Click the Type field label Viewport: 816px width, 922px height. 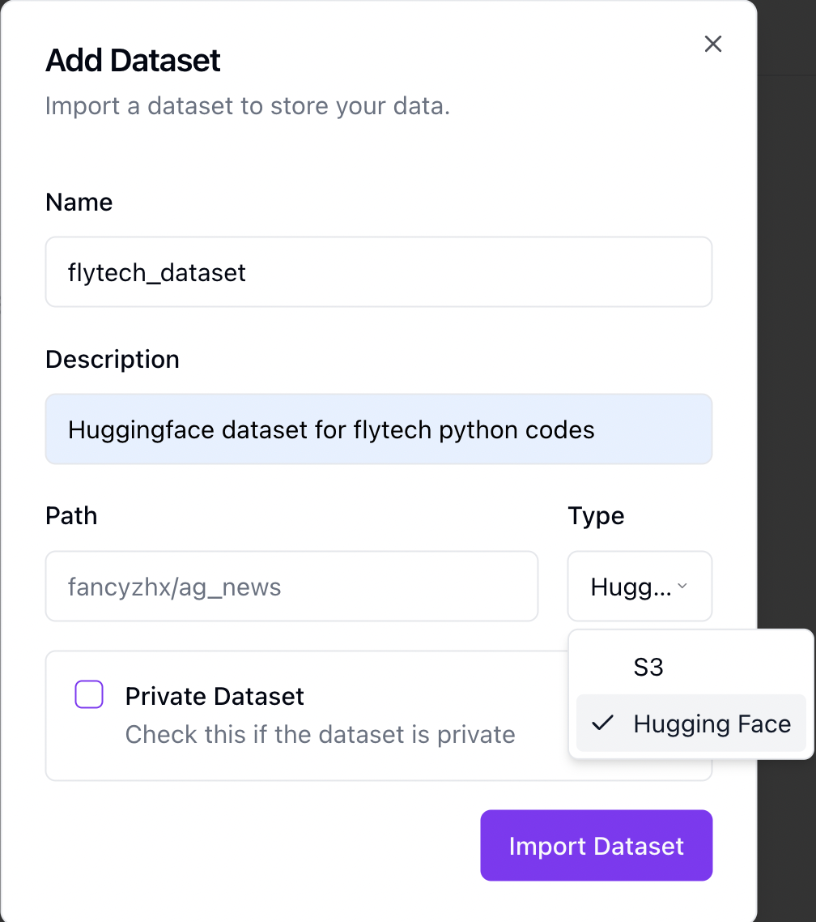596,516
